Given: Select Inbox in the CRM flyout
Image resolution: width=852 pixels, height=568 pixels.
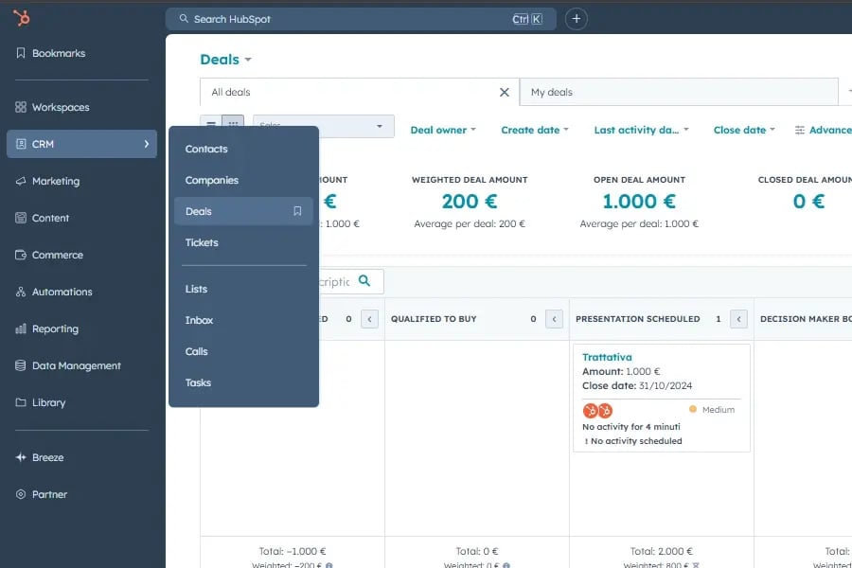Looking at the screenshot, I should tap(243, 320).
